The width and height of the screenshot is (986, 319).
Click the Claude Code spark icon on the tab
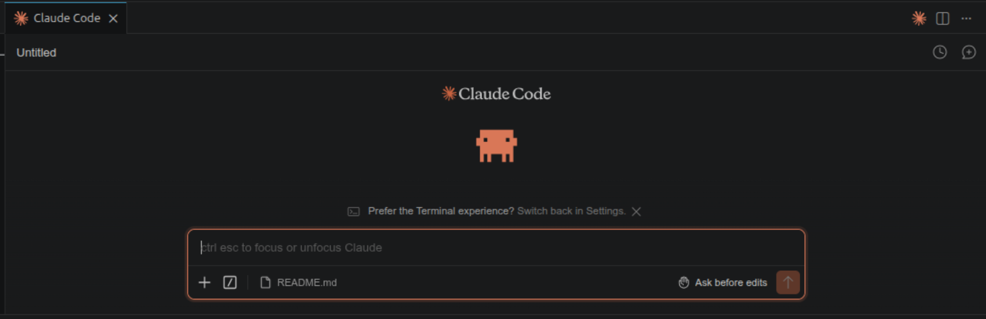click(21, 18)
